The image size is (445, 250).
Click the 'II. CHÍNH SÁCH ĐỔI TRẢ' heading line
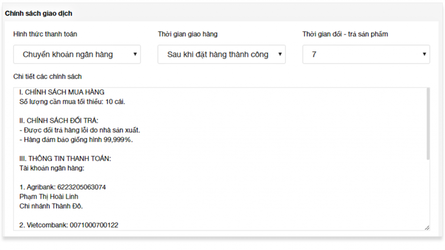coord(59,121)
